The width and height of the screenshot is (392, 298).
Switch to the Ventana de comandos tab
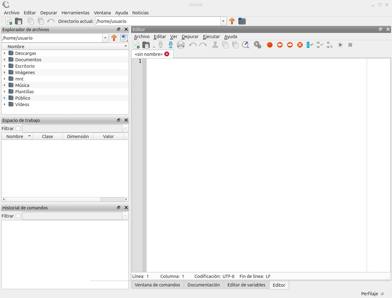[x=157, y=285]
